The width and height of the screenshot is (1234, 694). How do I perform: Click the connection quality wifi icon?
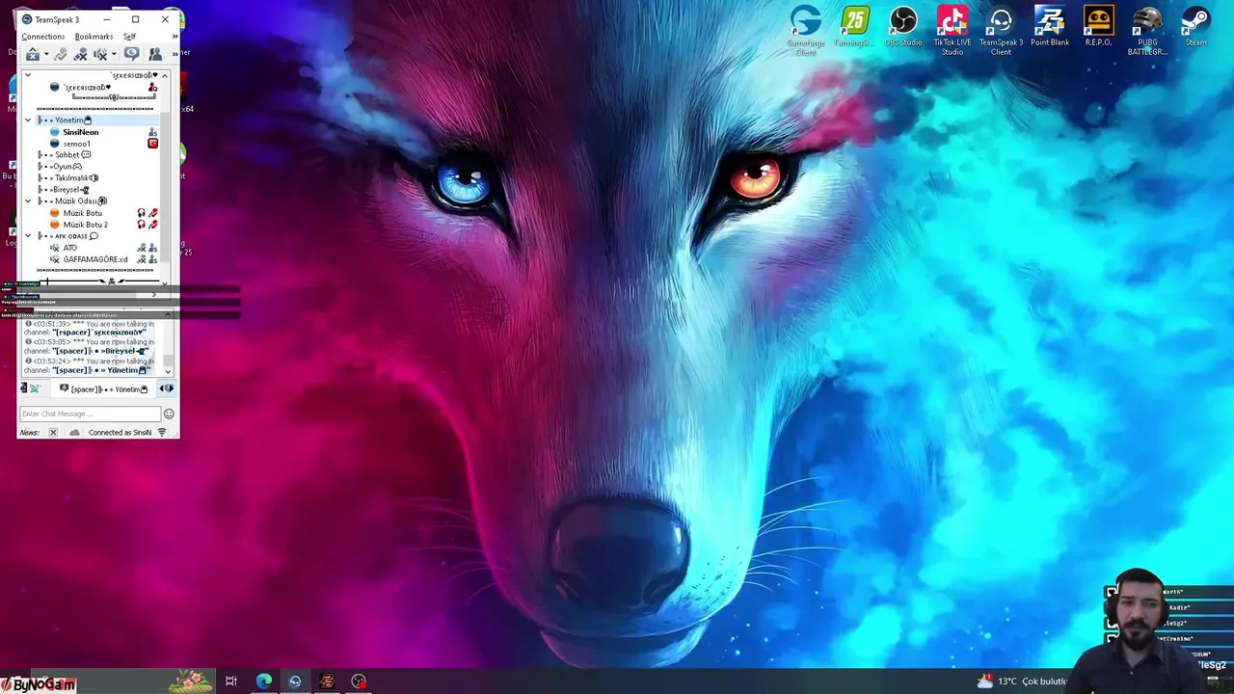[x=162, y=433]
